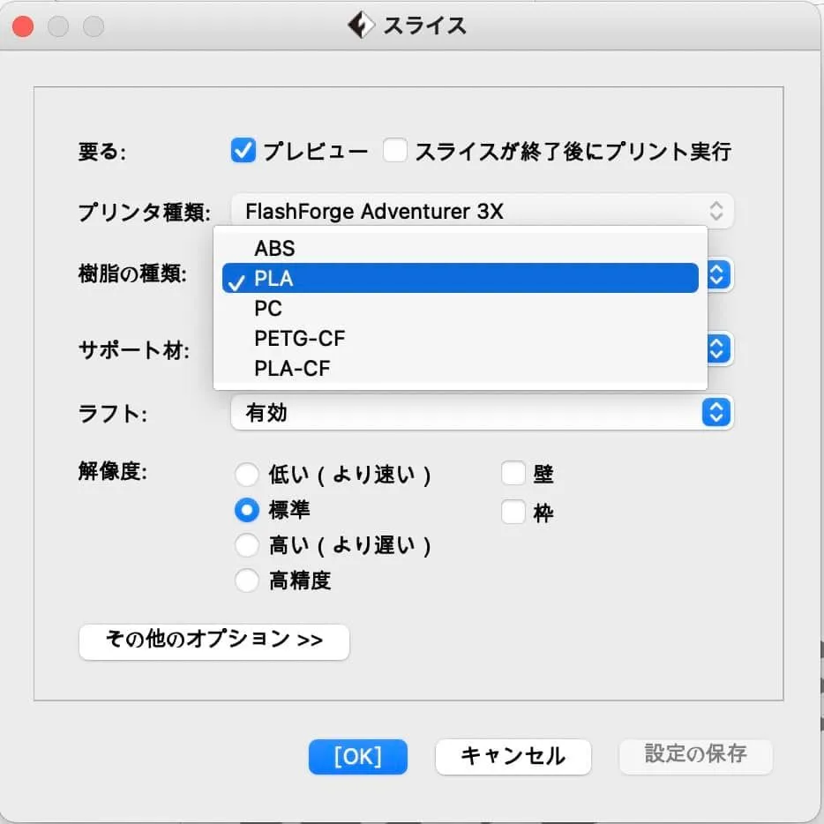Screen dimensions: 824x824
Task: Select 標準 resolution radio button
Action: coord(246,510)
